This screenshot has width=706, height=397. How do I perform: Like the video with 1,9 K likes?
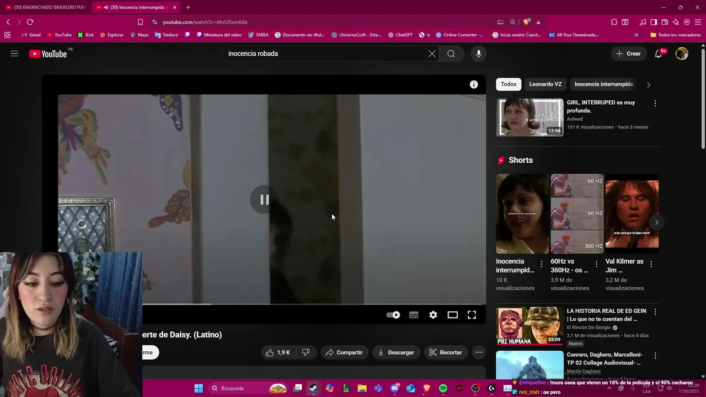279,352
